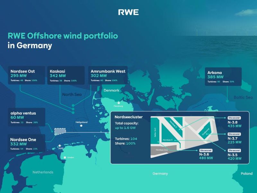
Task: Click the 'Baltic Sea' map label
Action: point(243,97)
